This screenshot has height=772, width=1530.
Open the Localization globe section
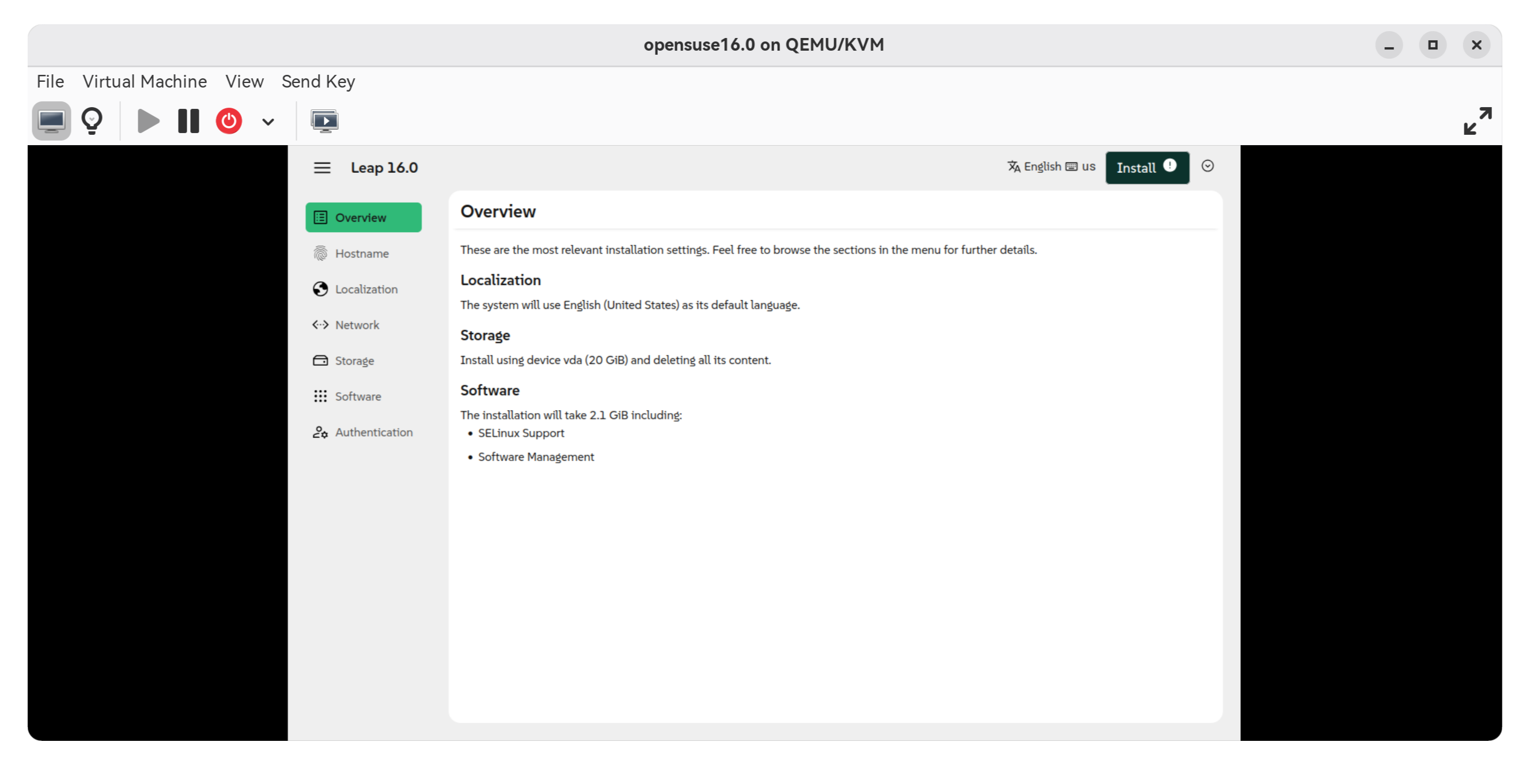[365, 289]
